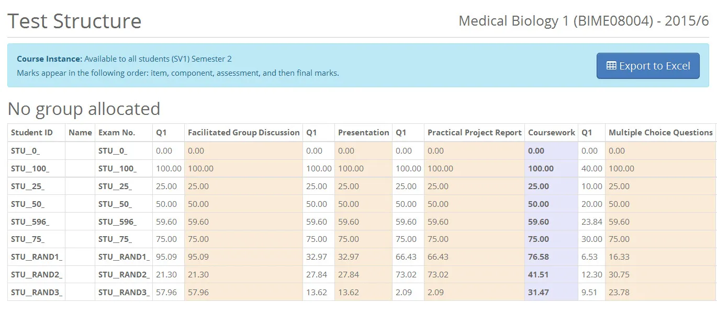Image resolution: width=717 pixels, height=326 pixels.
Task: Click the Presentation column header
Action: tap(363, 132)
